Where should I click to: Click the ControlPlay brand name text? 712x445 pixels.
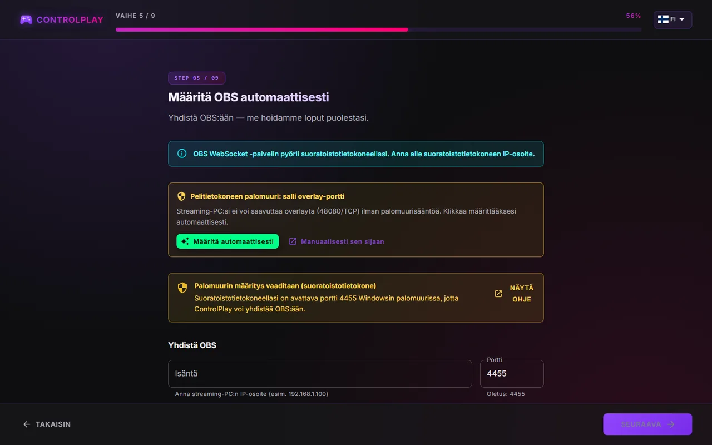coord(70,19)
